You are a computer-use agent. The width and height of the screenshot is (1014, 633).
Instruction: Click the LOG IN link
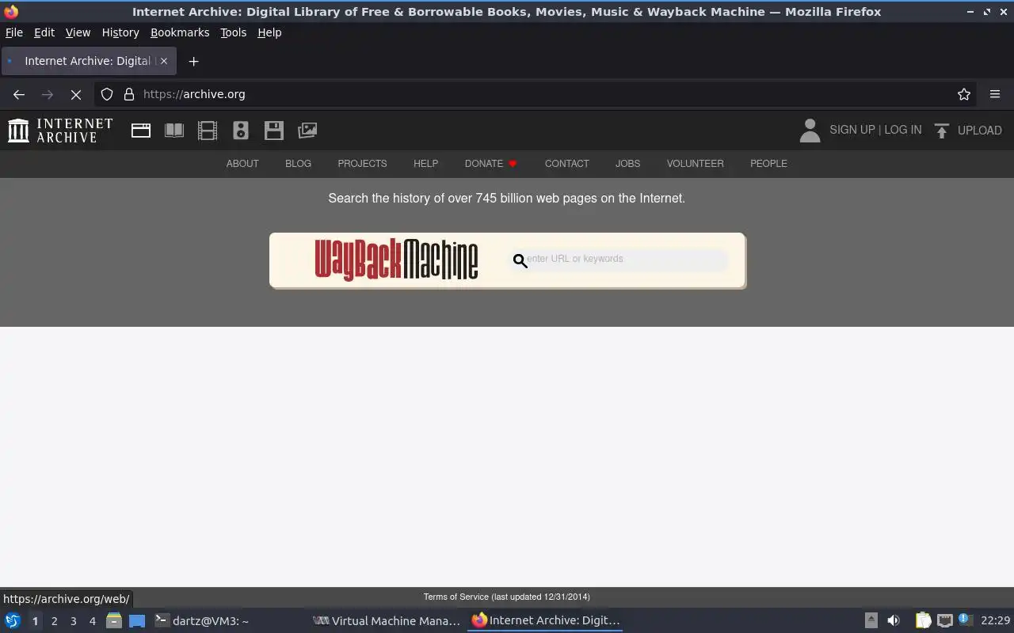[903, 130]
